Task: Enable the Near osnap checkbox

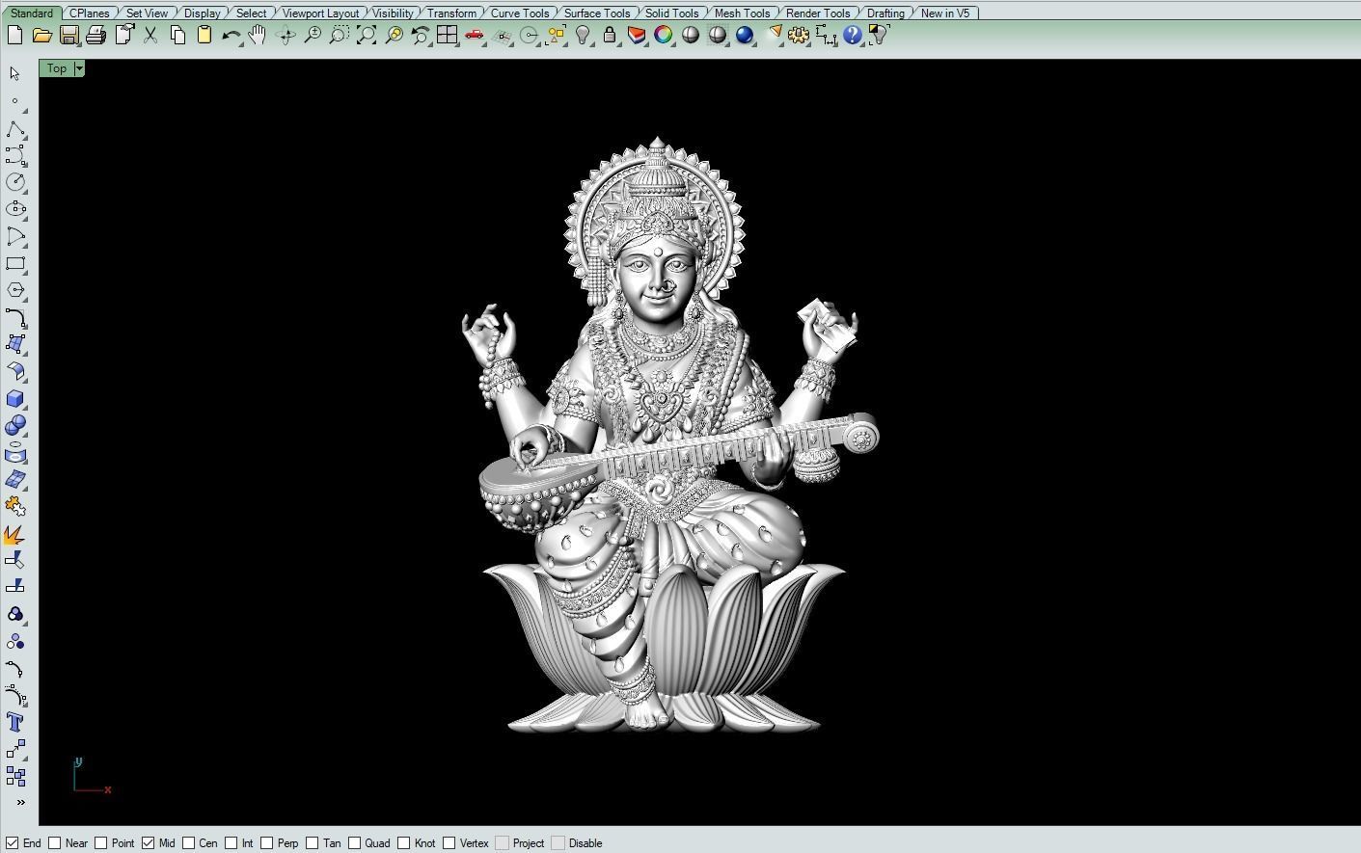Action: coord(55,842)
